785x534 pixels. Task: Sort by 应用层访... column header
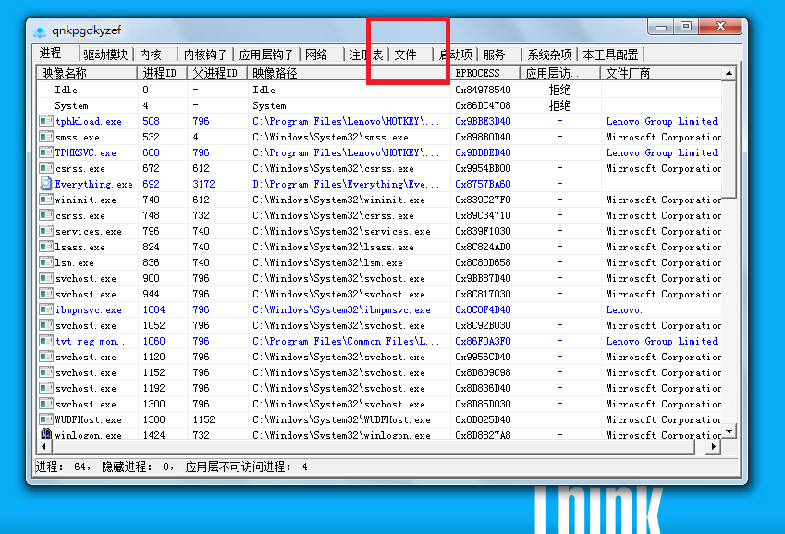tap(560, 73)
